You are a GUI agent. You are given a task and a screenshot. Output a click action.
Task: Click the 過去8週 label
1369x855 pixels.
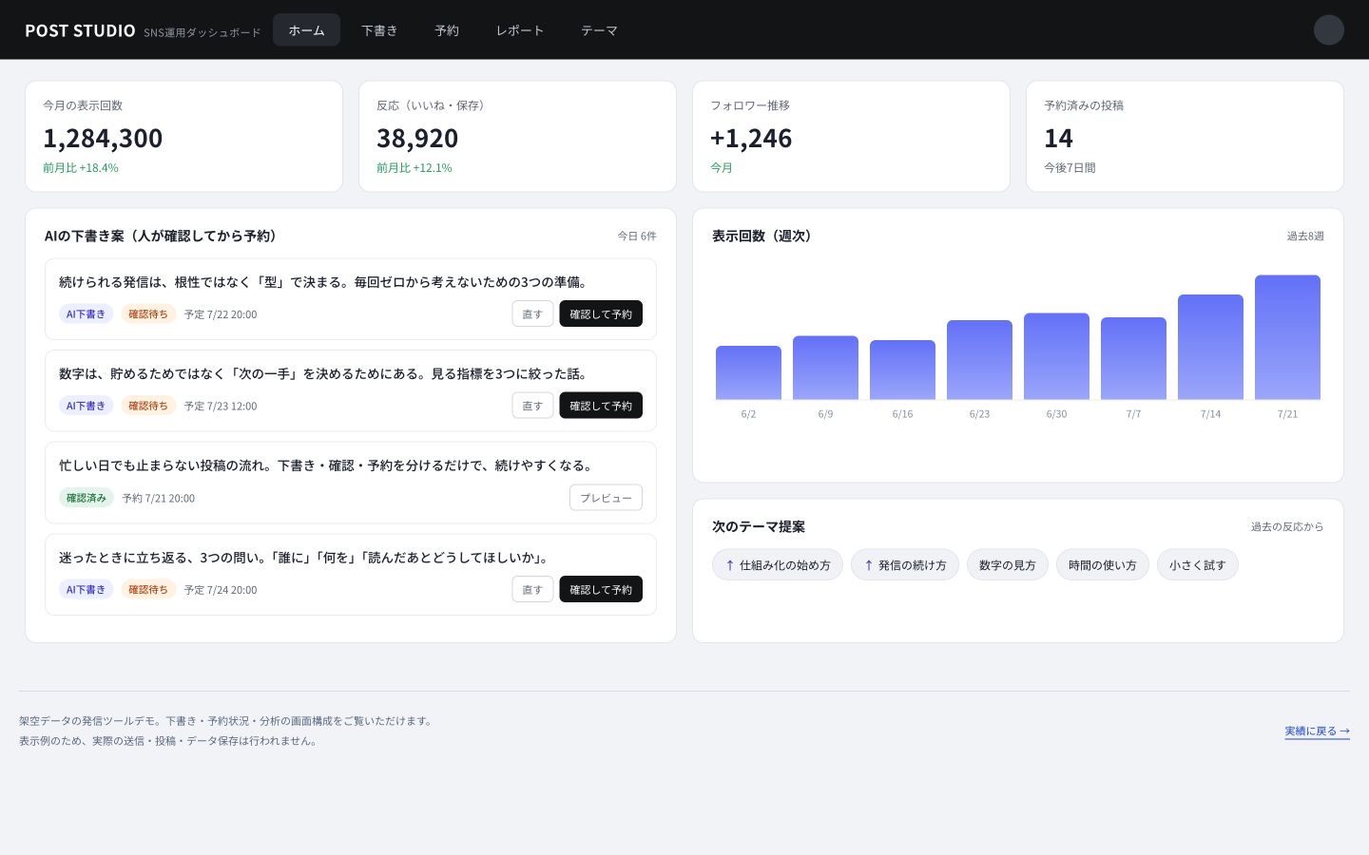click(1305, 236)
